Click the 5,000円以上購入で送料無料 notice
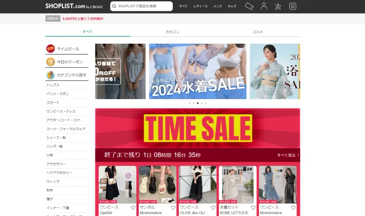This screenshot has width=365, height=216. [83, 19]
